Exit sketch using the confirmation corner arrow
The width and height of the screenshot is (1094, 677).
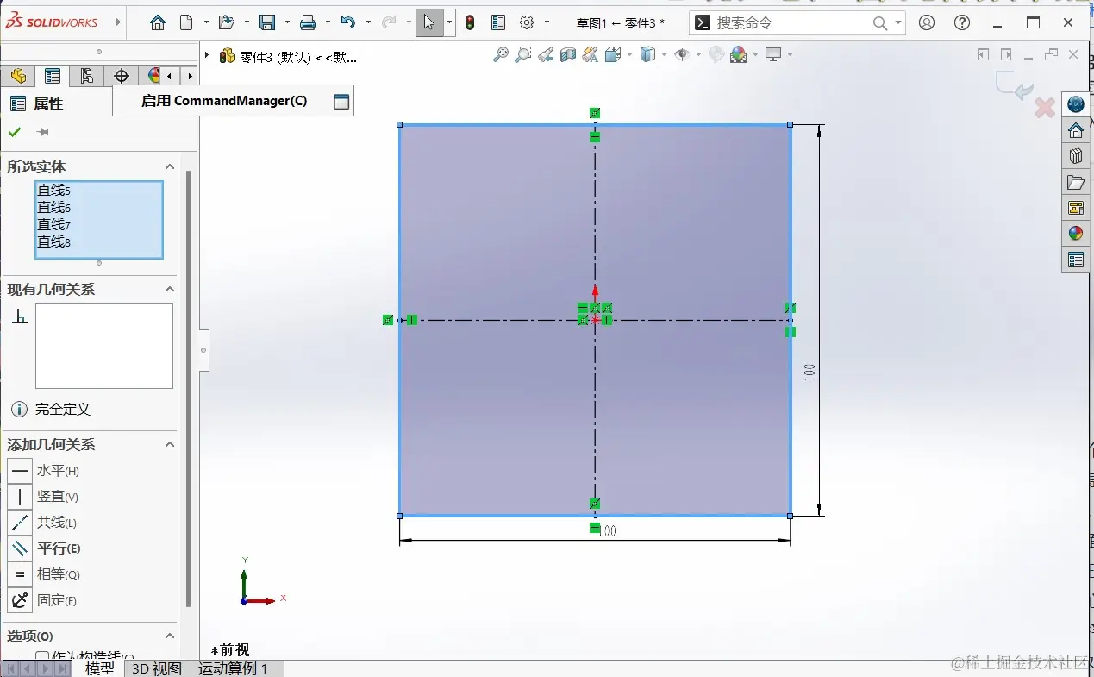tap(1015, 85)
